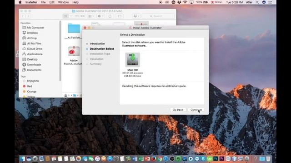Open the Edit menu
Image resolution: width=291 pixels, height=163 pixels.
[52, 2]
